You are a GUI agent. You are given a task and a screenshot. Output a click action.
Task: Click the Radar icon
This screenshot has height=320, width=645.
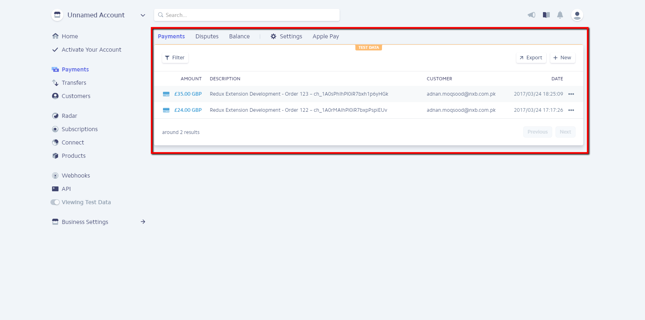55,116
